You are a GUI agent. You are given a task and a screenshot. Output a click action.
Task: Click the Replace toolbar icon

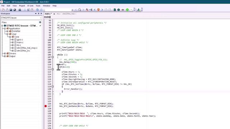87,10
